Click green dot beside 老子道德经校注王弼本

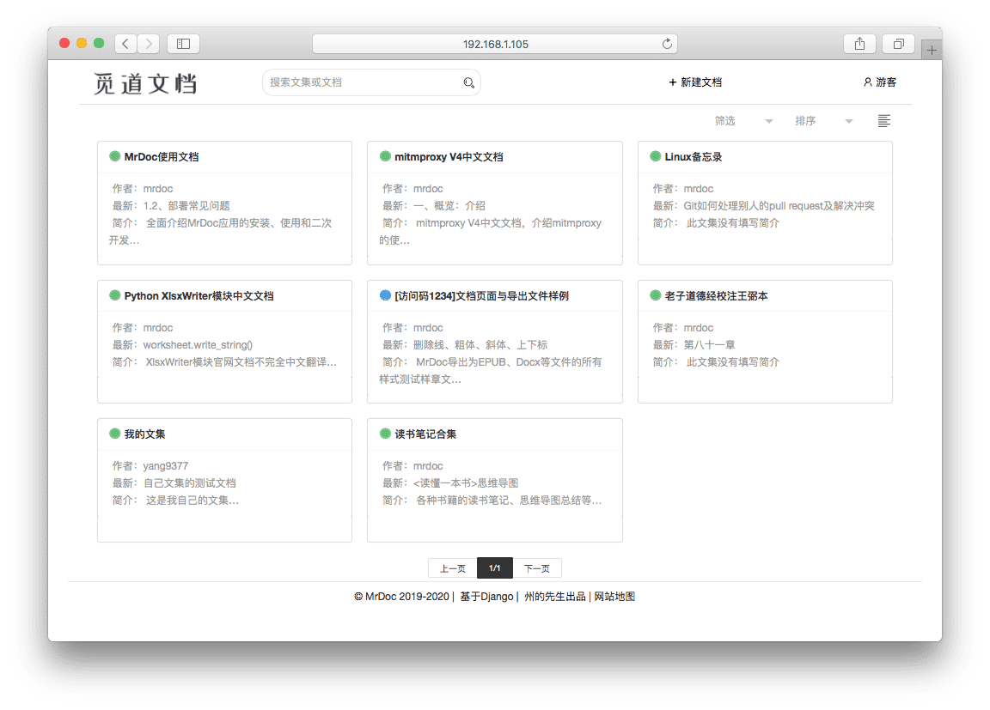(x=656, y=295)
